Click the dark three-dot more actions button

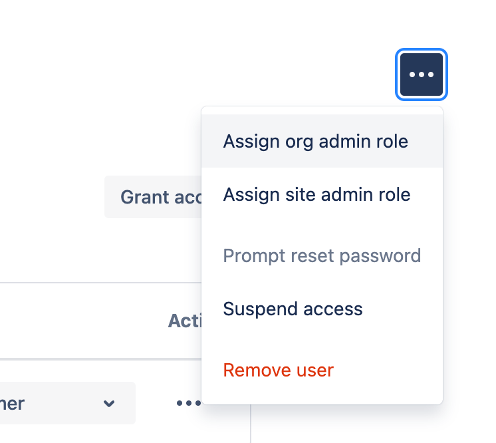pos(422,74)
